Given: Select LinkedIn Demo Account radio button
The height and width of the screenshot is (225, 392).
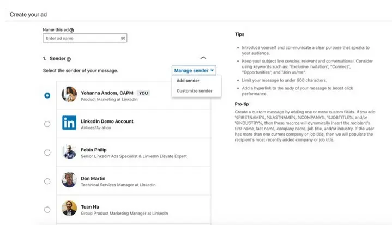Looking at the screenshot, I should coord(47,124).
